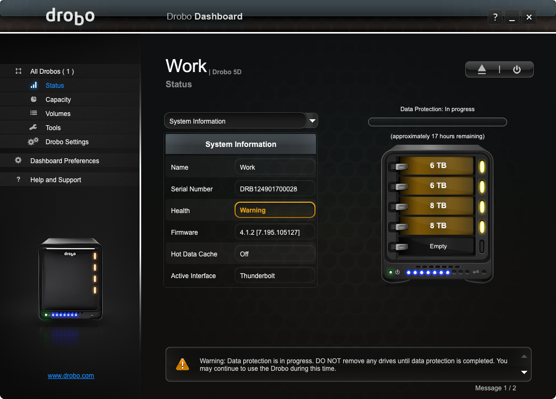The image size is (556, 399).
Task: Click the Status bar-chart icon in sidebar
Action: pos(34,85)
